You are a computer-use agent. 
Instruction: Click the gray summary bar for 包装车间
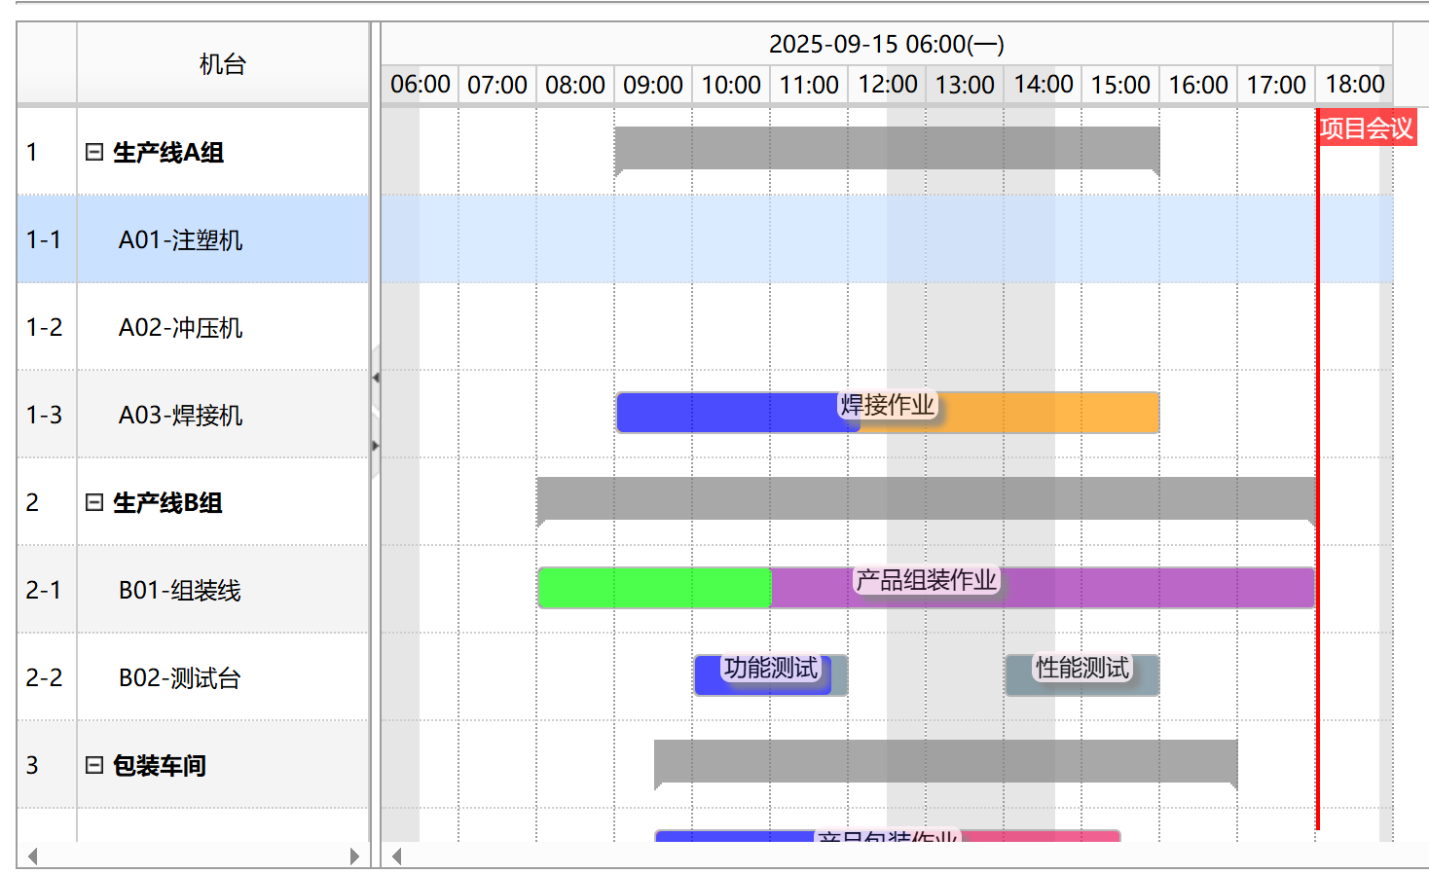(x=945, y=761)
